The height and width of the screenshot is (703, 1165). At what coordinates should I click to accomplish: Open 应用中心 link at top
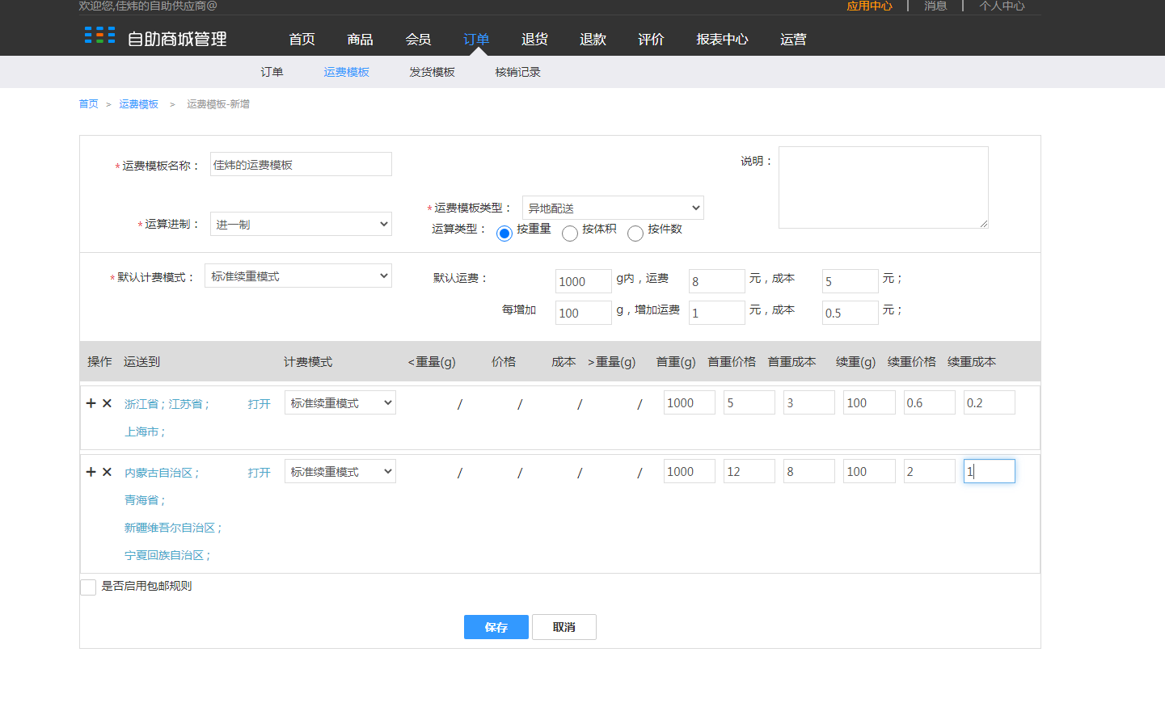[869, 6]
